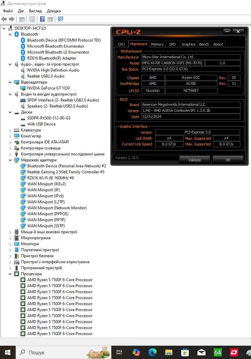Expand the Контролери сховища category
Screen dimensions: 251x359
click(10, 148)
